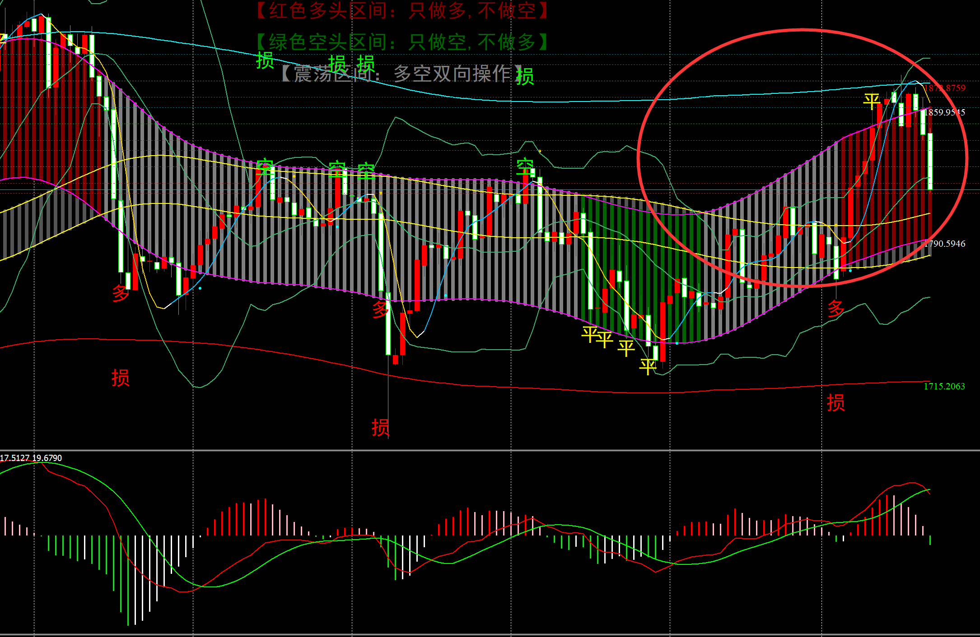Click the yellow 平 marker inside the red circle
Viewport: 980px width, 637px height.
point(872,101)
